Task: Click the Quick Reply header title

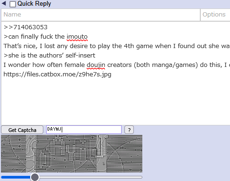Action: [x=34, y=4]
